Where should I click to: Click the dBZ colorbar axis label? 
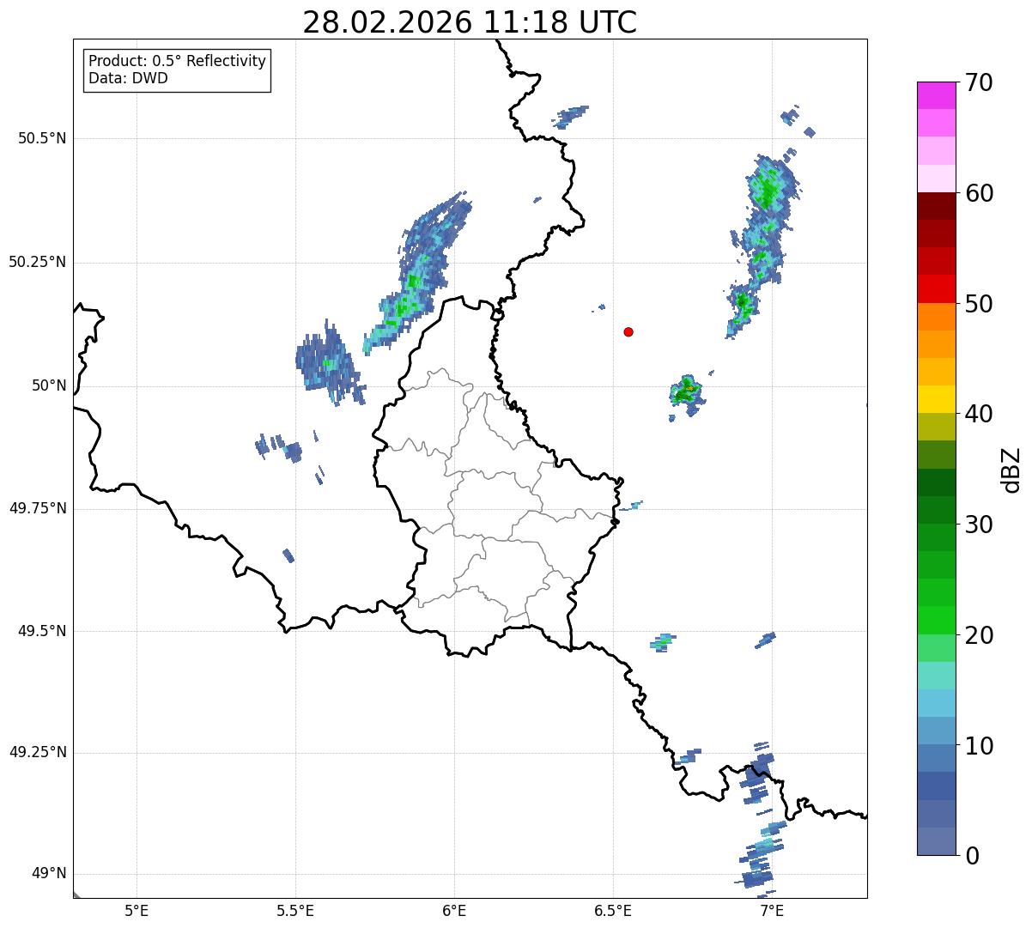point(1011,469)
